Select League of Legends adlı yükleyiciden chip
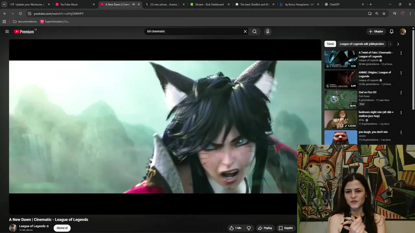 click(x=362, y=44)
